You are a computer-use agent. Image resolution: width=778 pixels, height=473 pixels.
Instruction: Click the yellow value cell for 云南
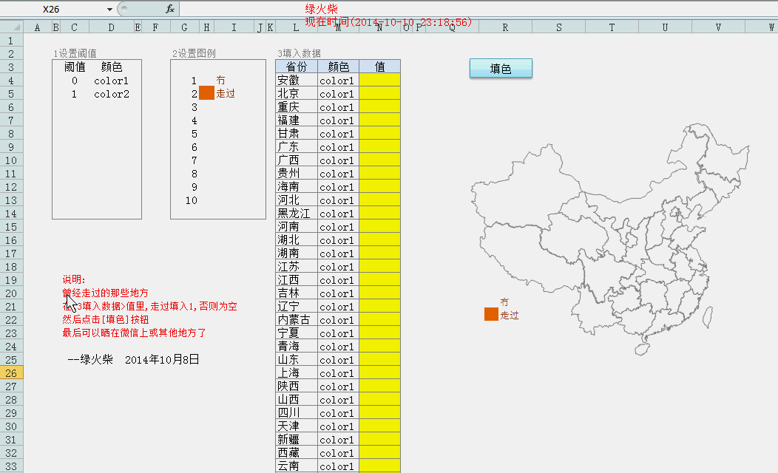pos(379,466)
